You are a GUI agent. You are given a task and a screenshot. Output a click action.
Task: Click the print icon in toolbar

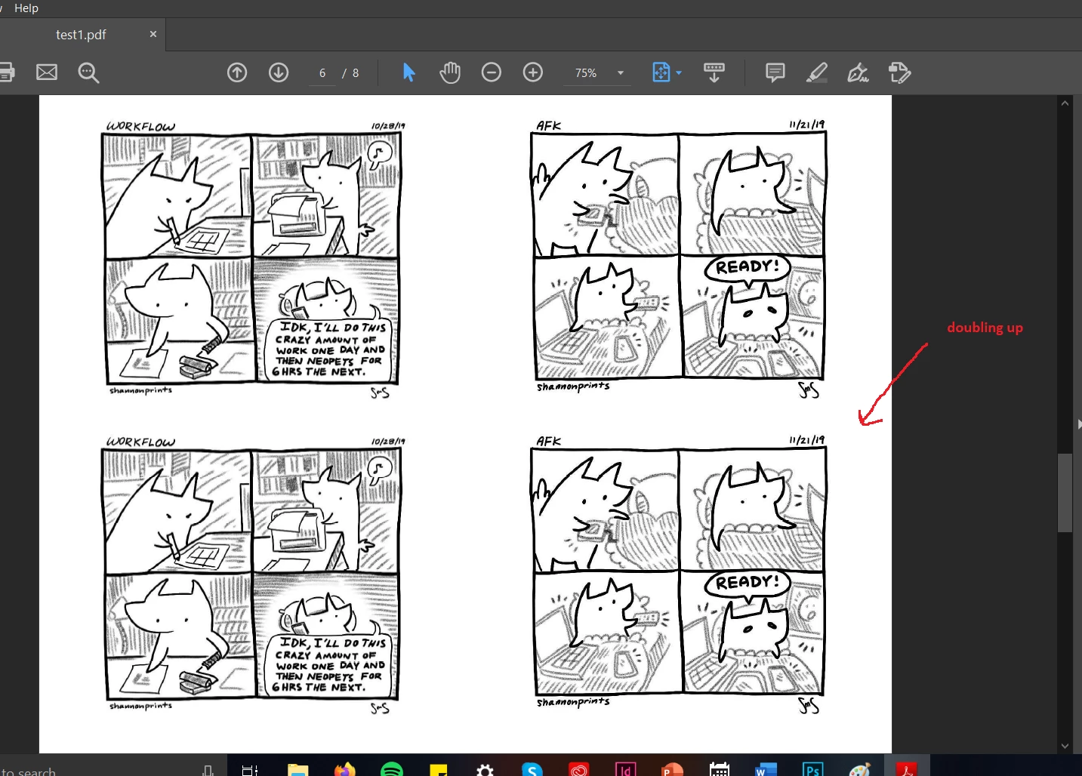(6, 72)
